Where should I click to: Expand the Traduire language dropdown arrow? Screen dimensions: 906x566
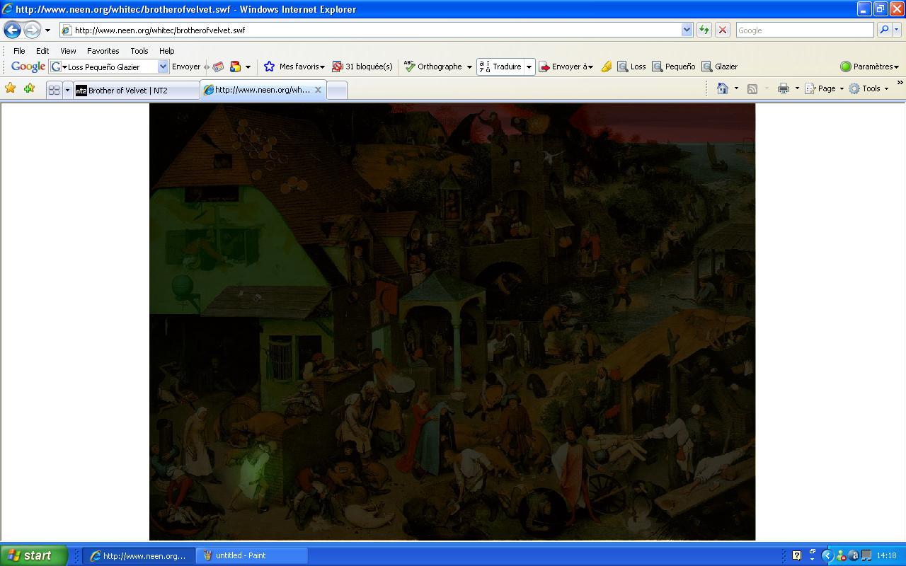tap(529, 67)
